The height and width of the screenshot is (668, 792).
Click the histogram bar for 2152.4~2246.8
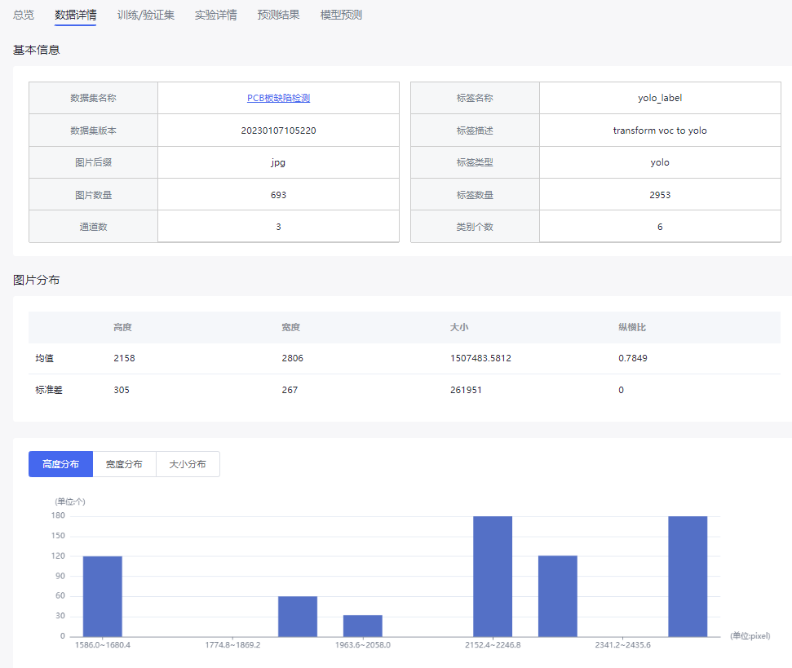(493, 576)
